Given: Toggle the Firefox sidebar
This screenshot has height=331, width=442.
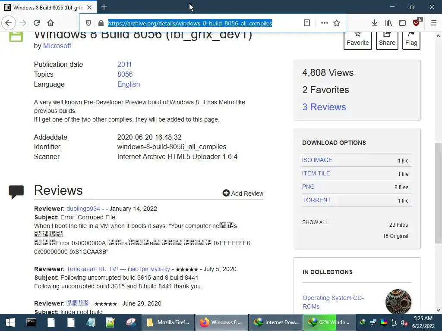Looking at the screenshot, I should click(x=402, y=23).
